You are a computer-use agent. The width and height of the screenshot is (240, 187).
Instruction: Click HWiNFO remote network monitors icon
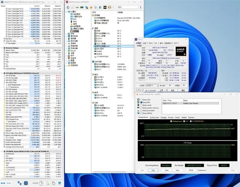point(19,183)
